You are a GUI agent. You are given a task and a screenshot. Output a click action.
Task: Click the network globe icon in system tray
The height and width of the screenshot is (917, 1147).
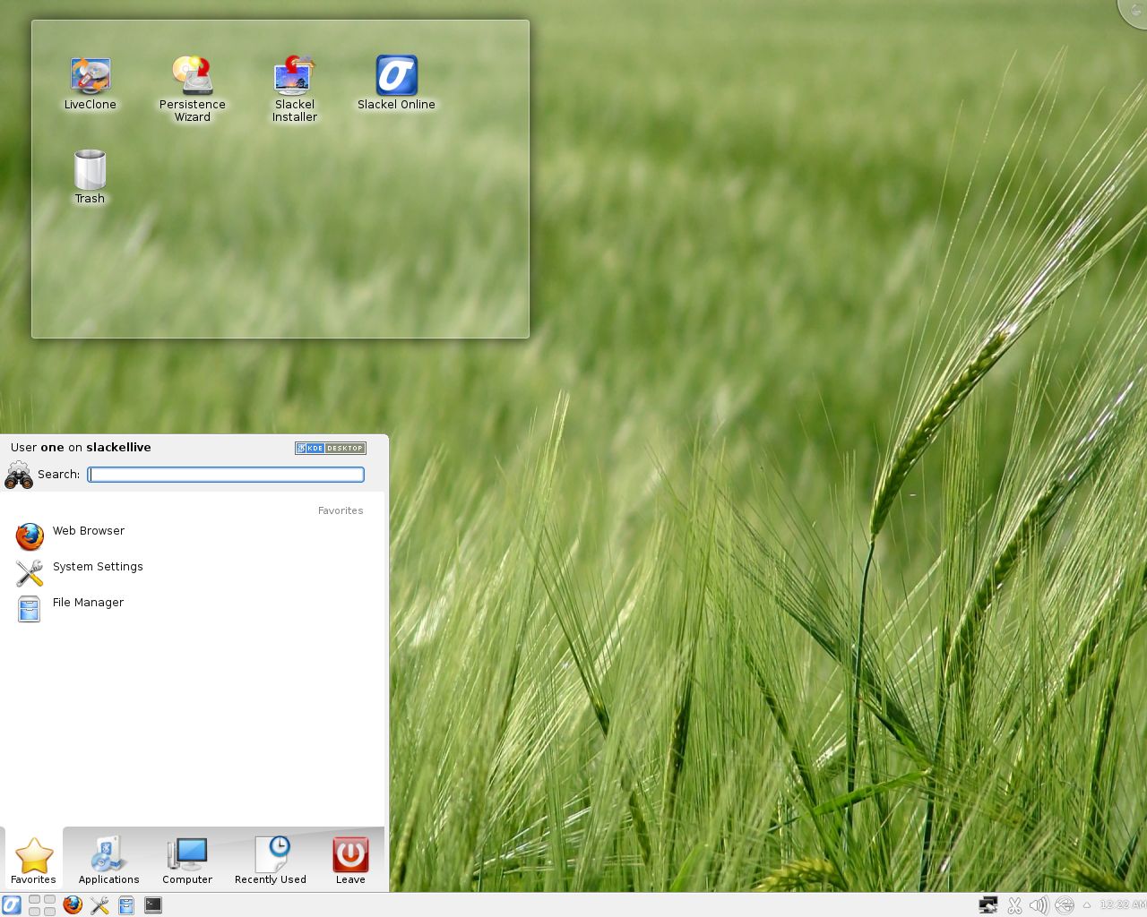pos(1065,904)
